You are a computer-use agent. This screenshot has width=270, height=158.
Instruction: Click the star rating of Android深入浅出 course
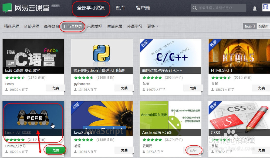click(152, 140)
